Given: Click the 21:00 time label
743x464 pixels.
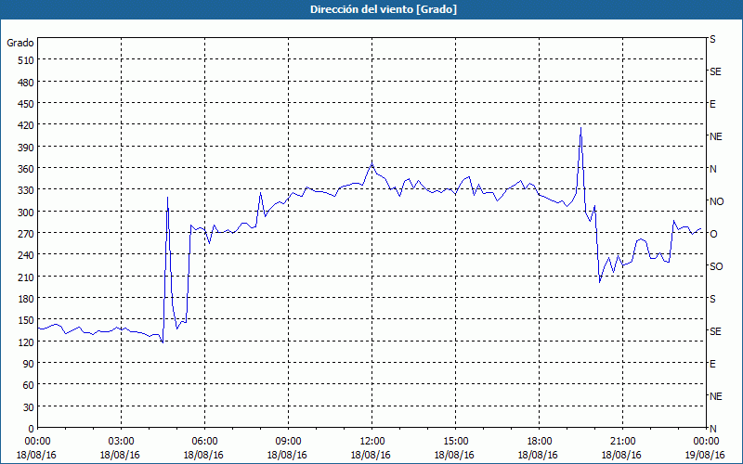Looking at the screenshot, I should [621, 442].
